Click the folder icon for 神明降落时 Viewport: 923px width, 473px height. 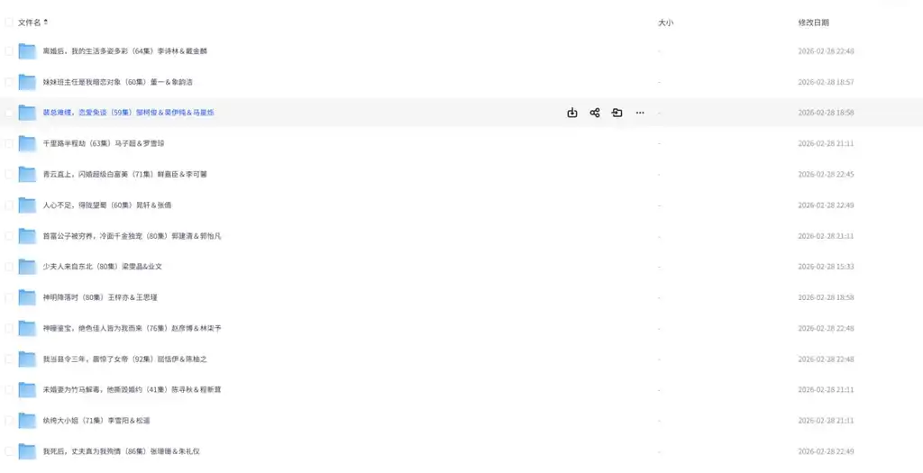(27, 297)
